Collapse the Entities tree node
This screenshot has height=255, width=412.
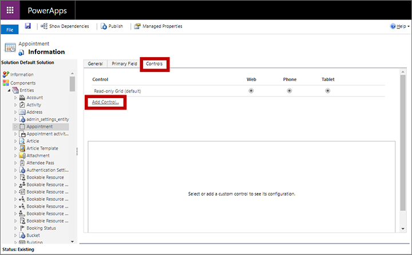[9, 91]
